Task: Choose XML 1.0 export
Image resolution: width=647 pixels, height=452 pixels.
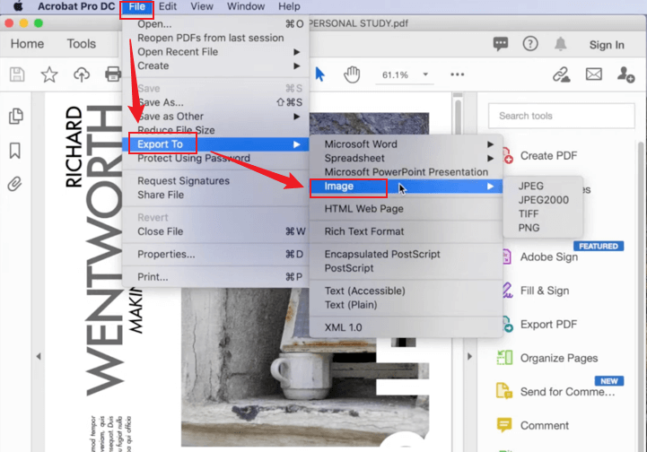Action: [x=343, y=327]
